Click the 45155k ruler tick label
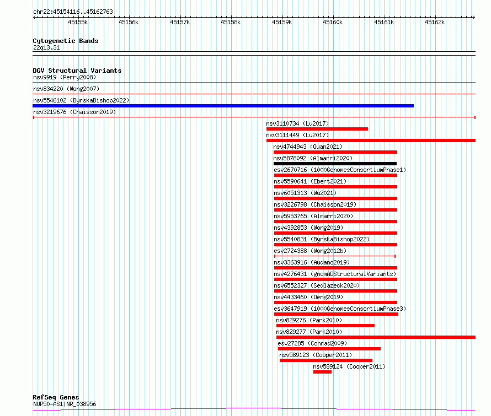 (78, 22)
